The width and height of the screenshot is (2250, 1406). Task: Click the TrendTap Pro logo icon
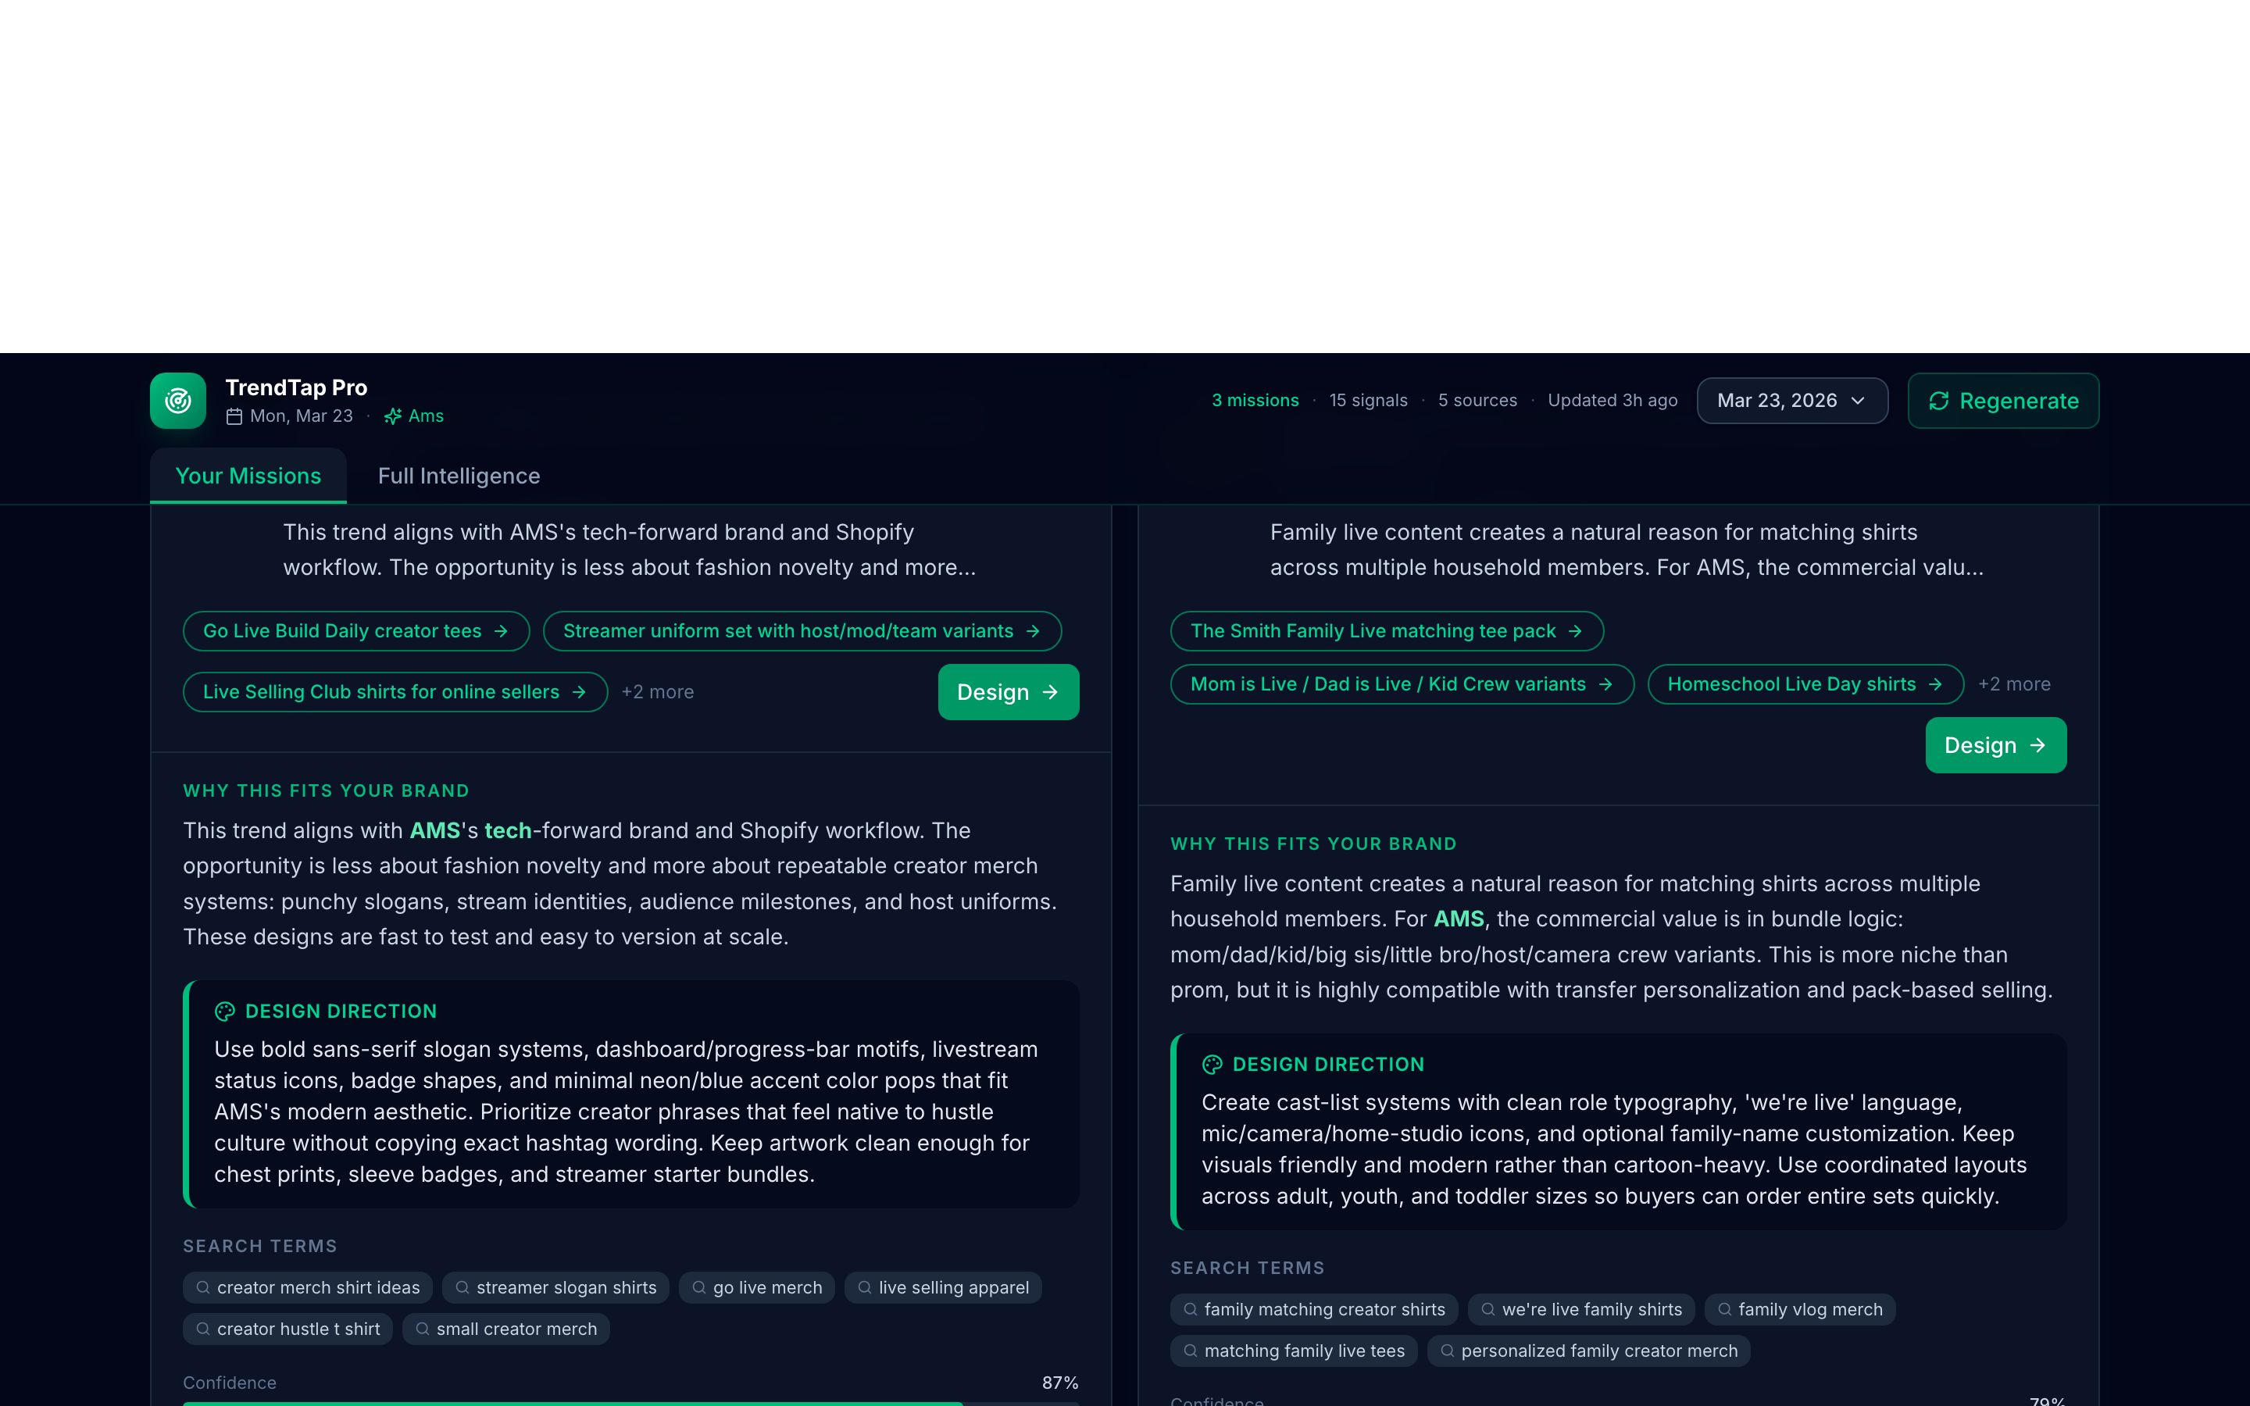(177, 400)
